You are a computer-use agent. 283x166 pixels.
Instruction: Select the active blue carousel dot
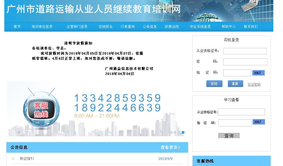click(x=183, y=132)
